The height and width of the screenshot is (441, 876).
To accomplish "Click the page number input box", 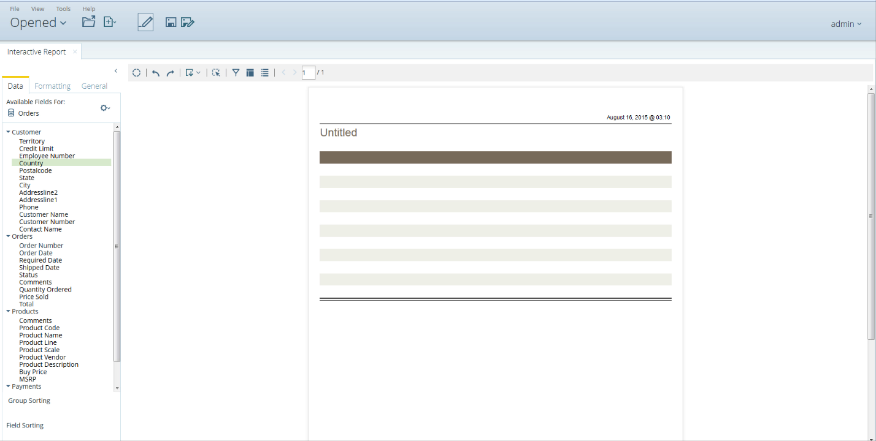I will coord(309,72).
